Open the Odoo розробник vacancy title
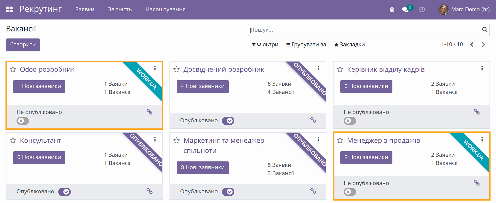Screen dimensions: 496x203 pos(47,69)
